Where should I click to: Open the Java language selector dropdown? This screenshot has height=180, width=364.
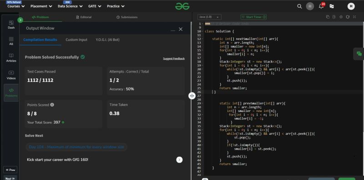[x=209, y=17]
